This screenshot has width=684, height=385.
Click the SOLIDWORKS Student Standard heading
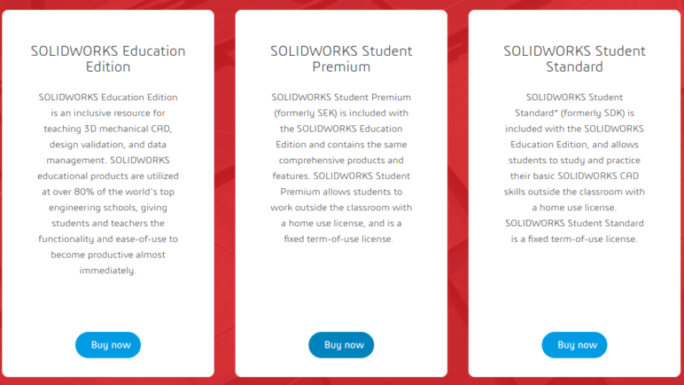click(x=574, y=59)
